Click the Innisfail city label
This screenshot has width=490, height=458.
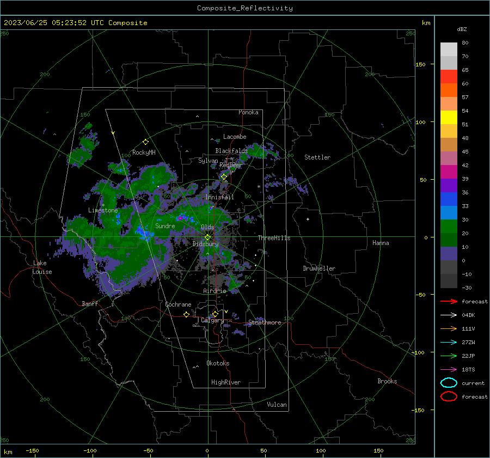click(219, 197)
